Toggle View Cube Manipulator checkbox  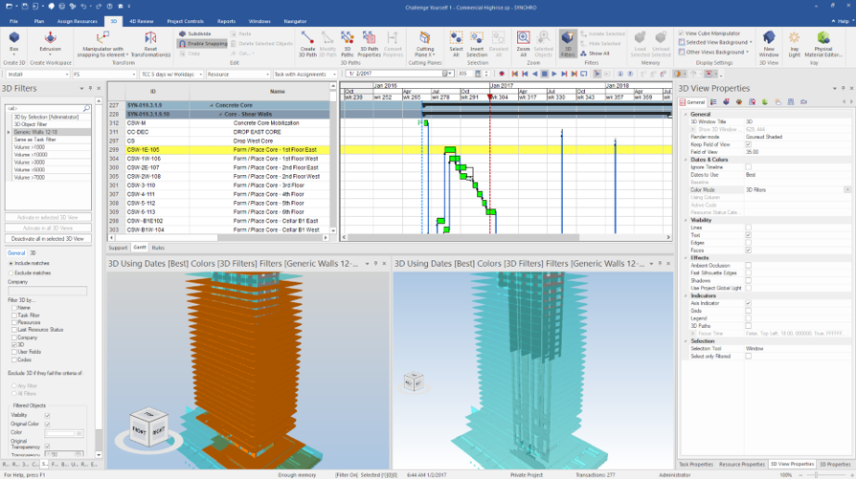681,33
